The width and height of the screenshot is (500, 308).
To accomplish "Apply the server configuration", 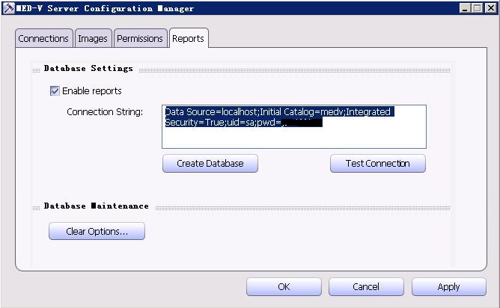I will (x=448, y=286).
